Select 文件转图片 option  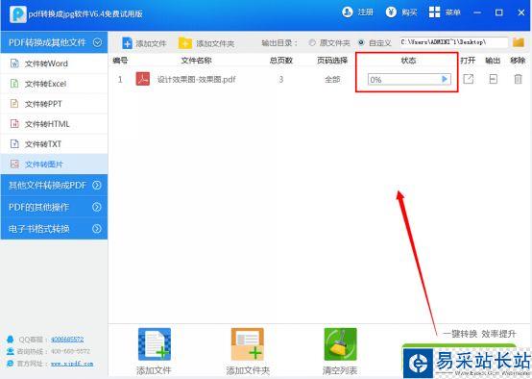coord(55,164)
